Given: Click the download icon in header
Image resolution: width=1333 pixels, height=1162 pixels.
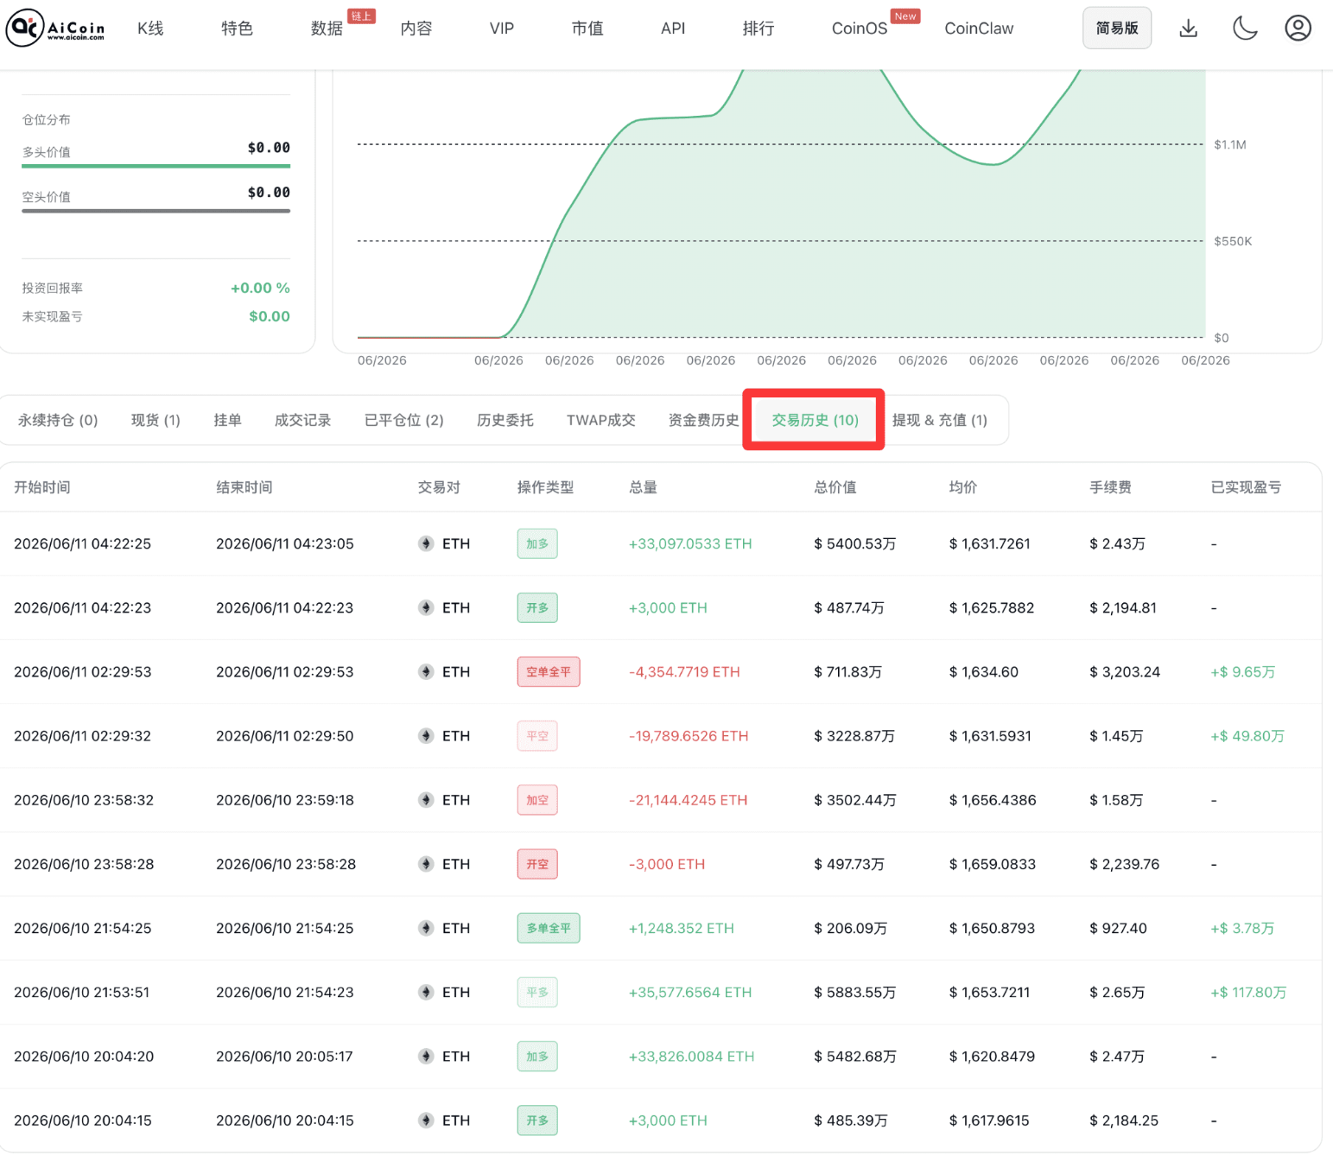Looking at the screenshot, I should pos(1189,29).
